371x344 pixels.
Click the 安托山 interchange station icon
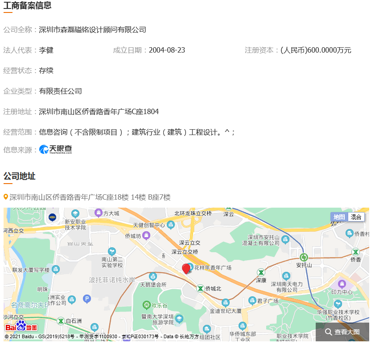[304, 257]
